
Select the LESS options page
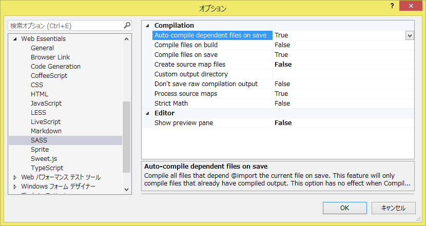click(x=38, y=113)
